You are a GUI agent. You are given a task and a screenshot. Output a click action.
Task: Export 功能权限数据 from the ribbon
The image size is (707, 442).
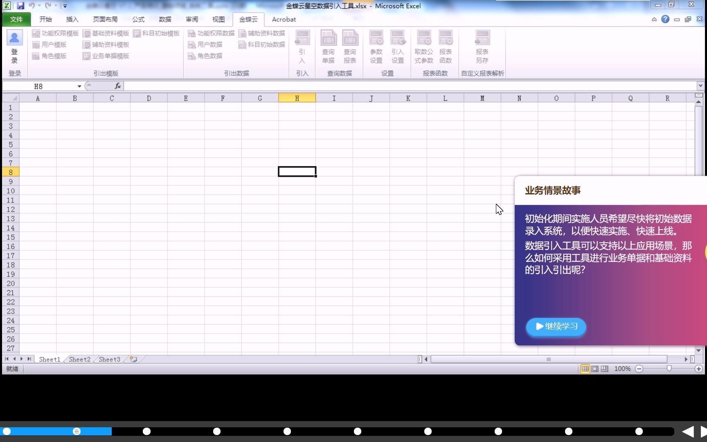[211, 33]
